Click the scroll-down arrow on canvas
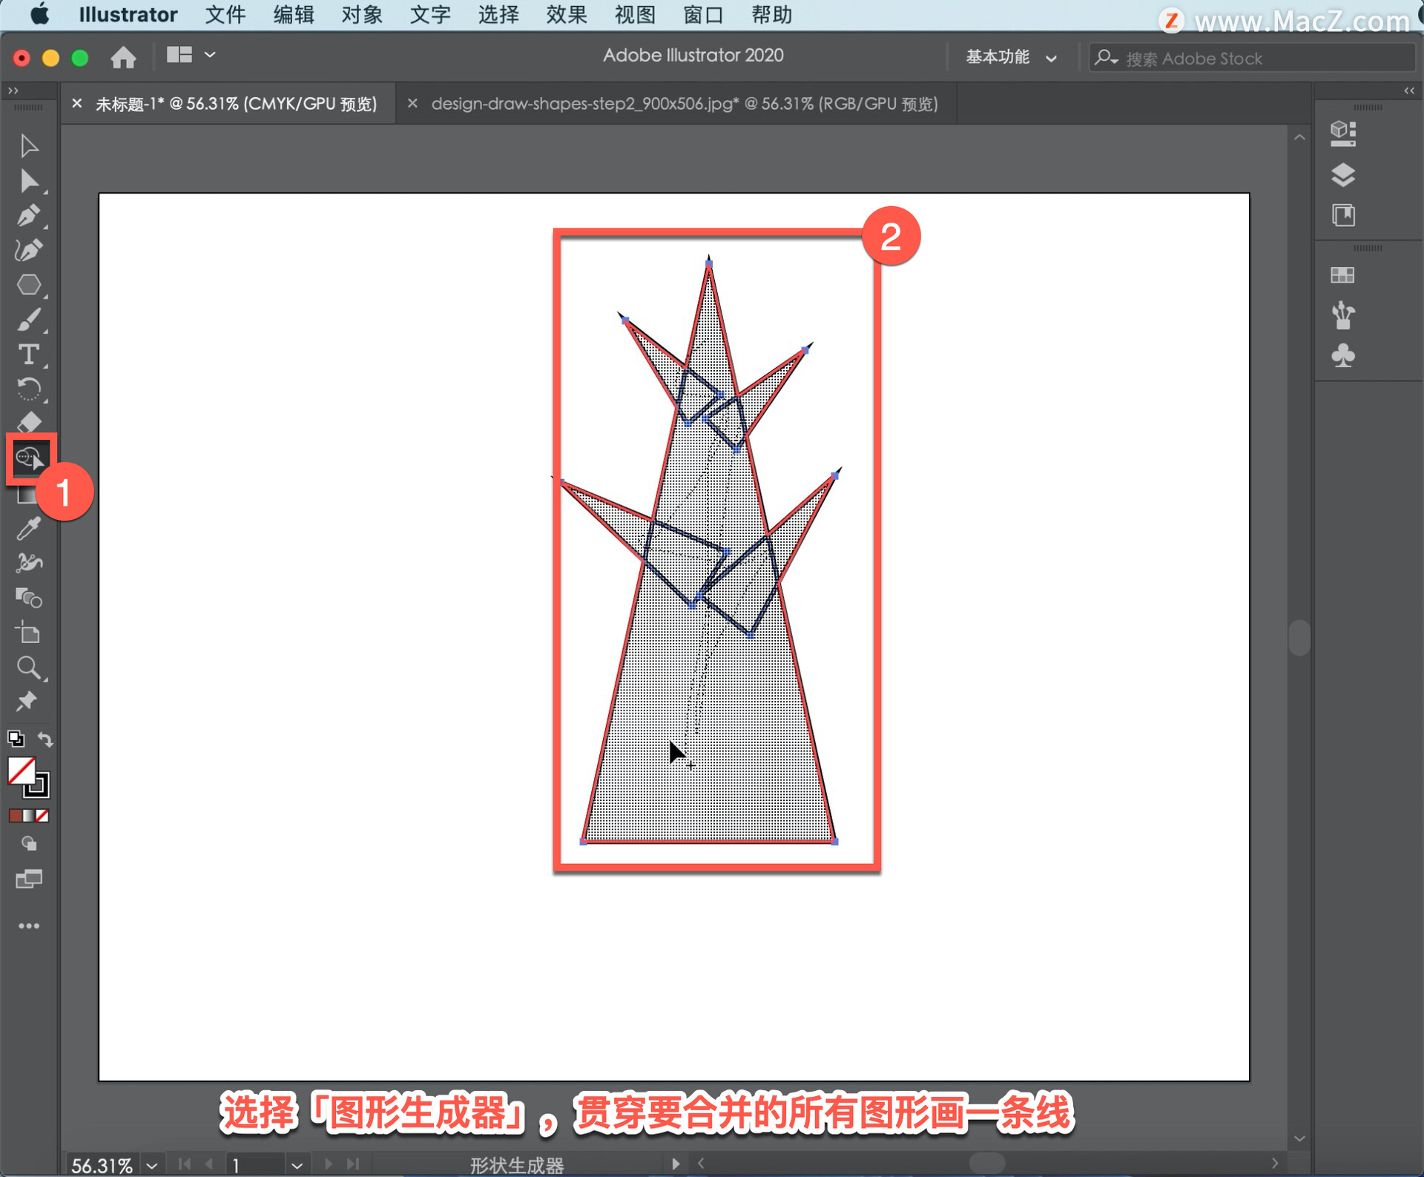 click(1299, 1138)
